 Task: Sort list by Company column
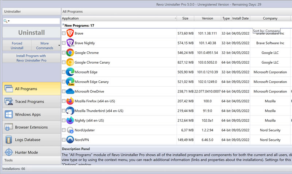(x=270, y=18)
